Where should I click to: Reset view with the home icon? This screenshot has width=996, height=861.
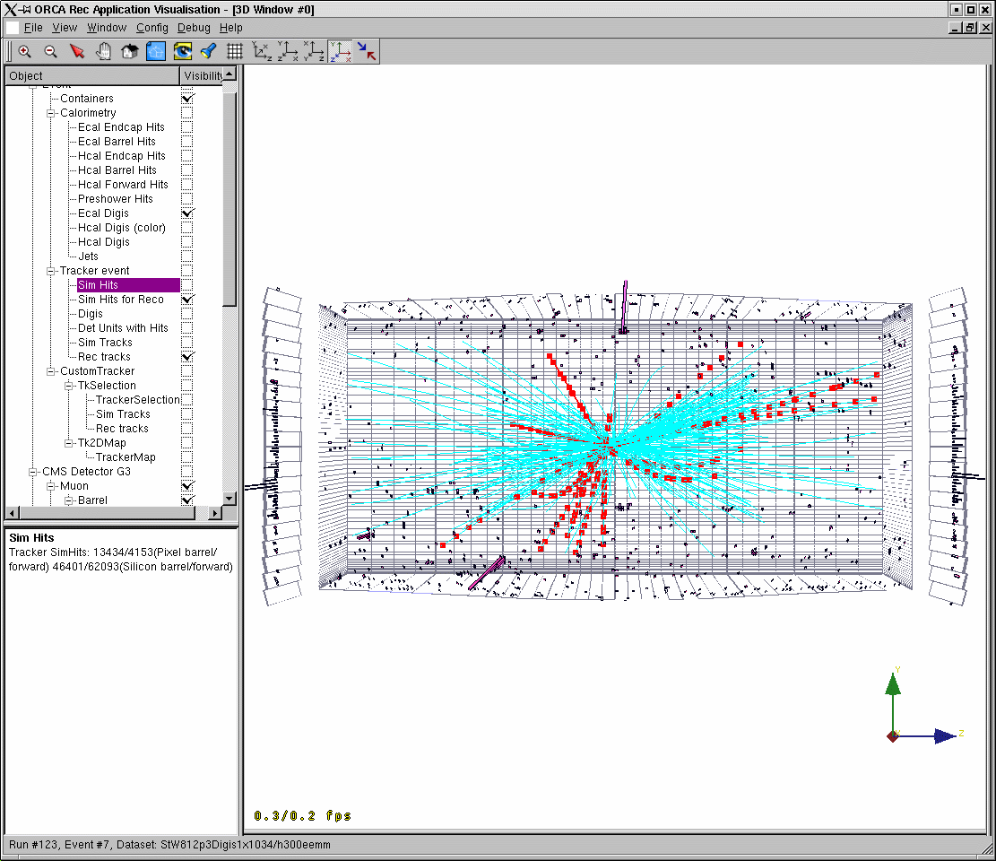(x=129, y=52)
